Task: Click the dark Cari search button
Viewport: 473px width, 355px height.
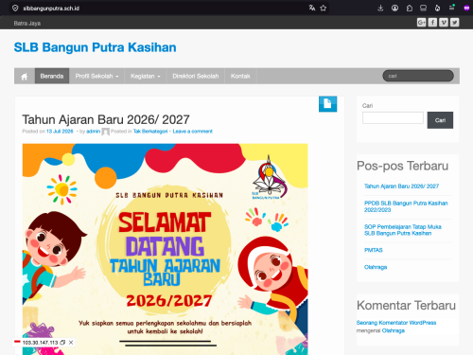Action: click(440, 120)
